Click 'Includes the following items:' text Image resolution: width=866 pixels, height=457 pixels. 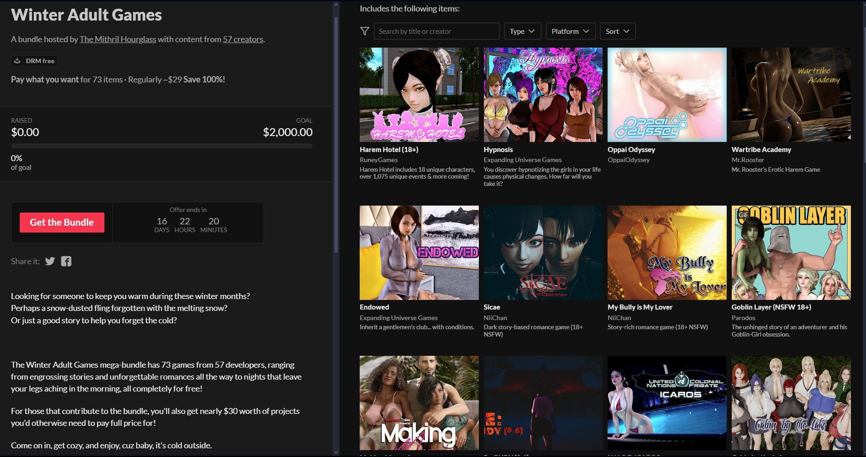410,9
